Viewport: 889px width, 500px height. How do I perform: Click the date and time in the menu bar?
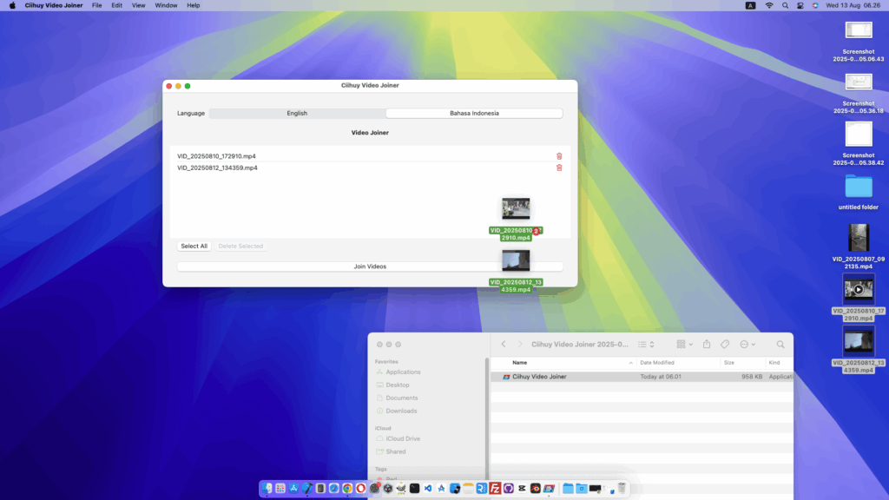point(853,6)
